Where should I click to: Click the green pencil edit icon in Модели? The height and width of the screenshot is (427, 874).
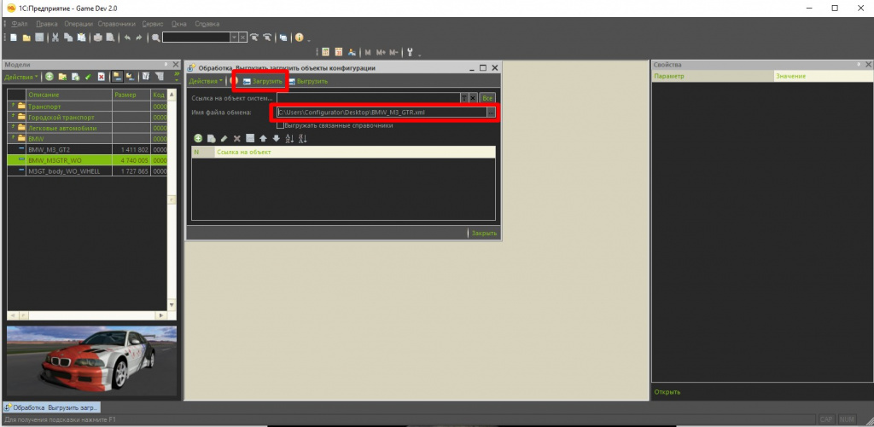pyautogui.click(x=88, y=77)
